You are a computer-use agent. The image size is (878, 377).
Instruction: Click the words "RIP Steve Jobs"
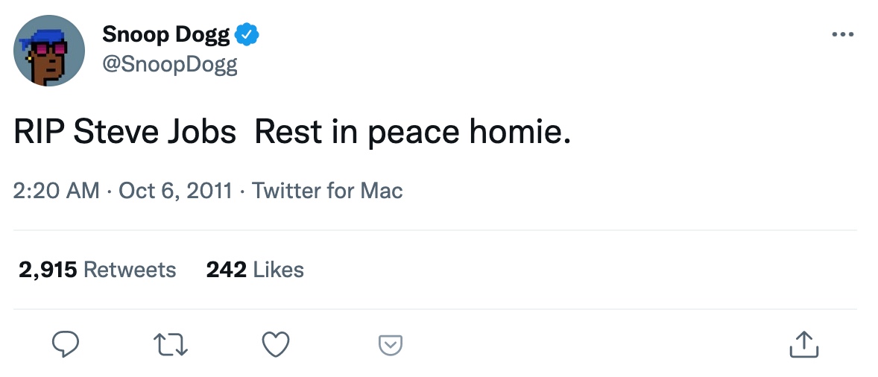point(124,132)
